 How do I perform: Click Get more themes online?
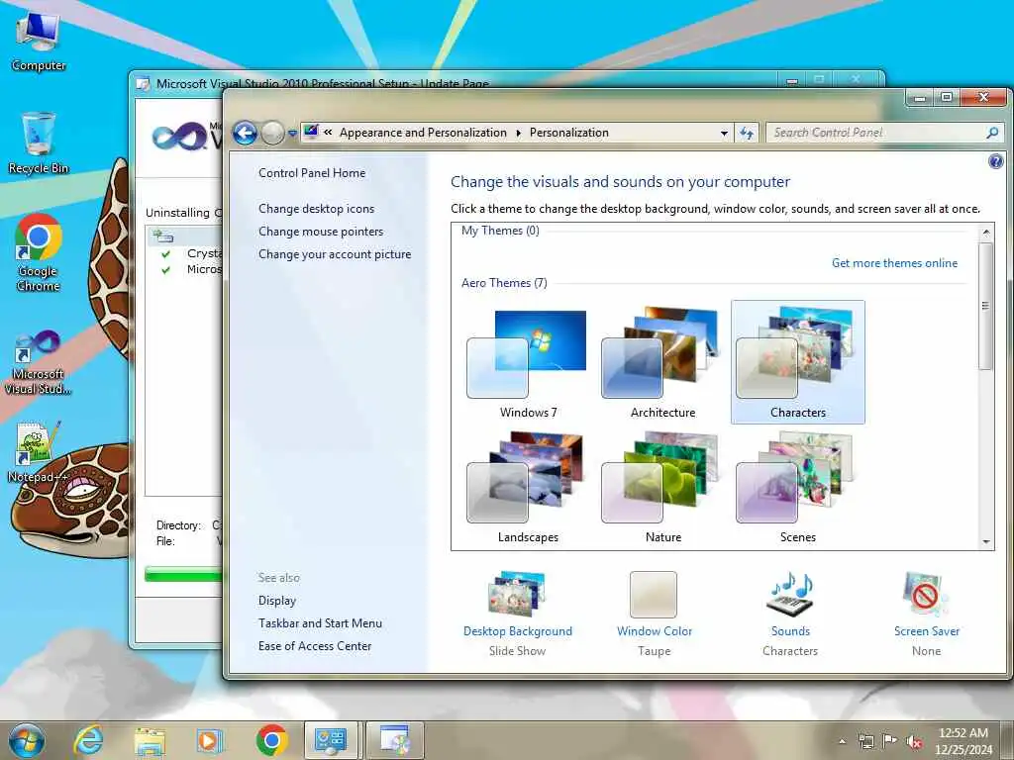click(x=894, y=263)
